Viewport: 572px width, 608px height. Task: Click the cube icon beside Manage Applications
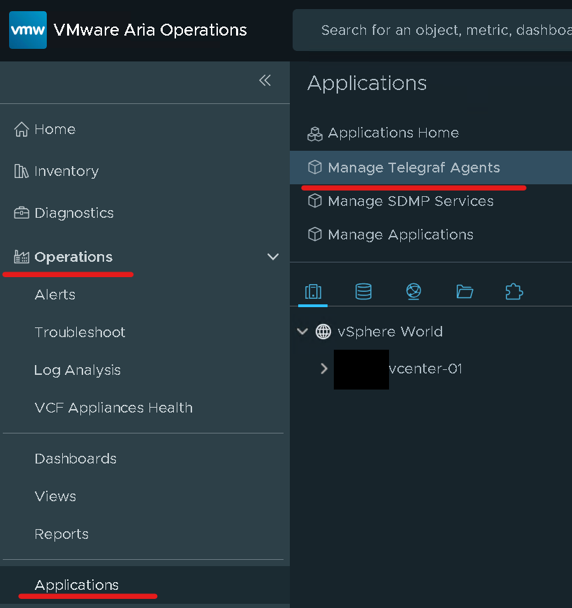(x=315, y=235)
